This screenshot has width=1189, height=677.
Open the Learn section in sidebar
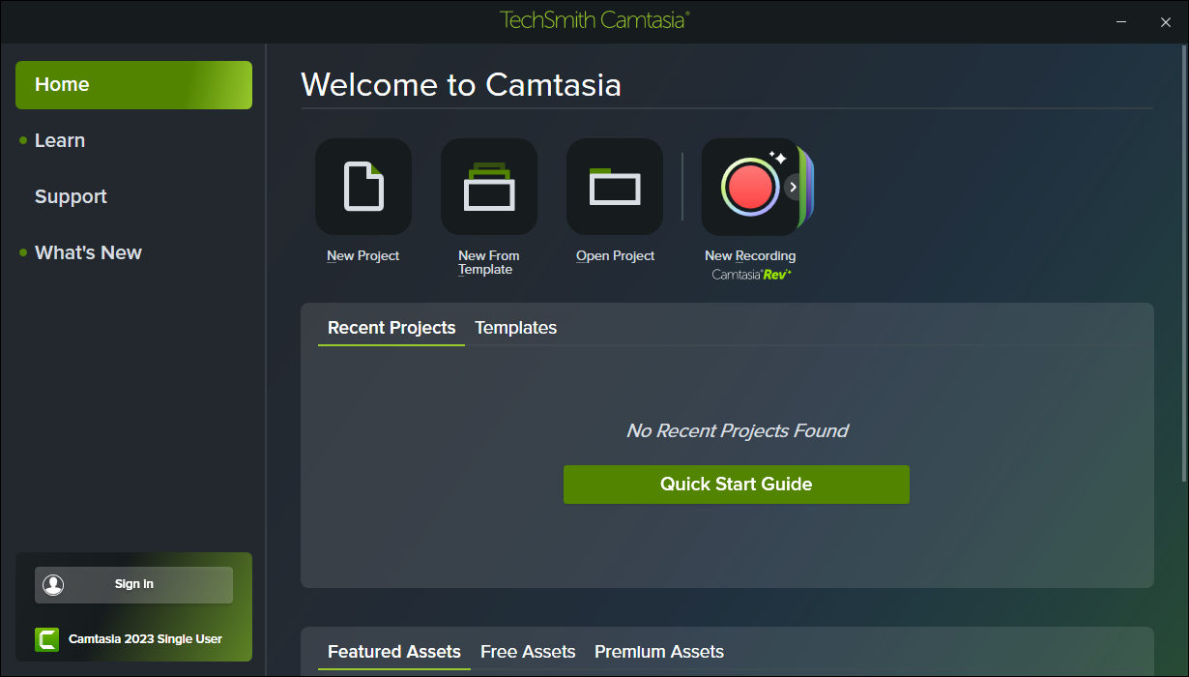point(60,140)
